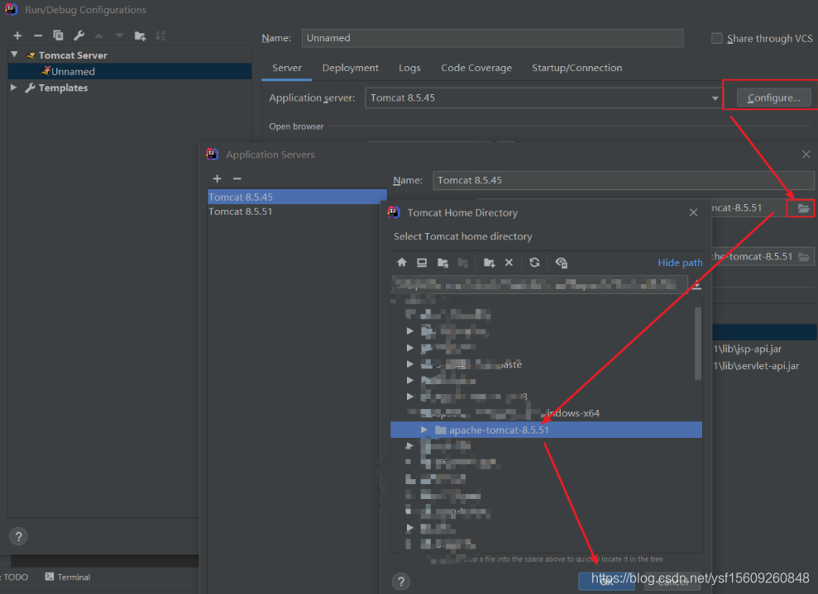Viewport: 818px width, 594px height.
Task: Open the Logs tab
Action: pyautogui.click(x=409, y=68)
